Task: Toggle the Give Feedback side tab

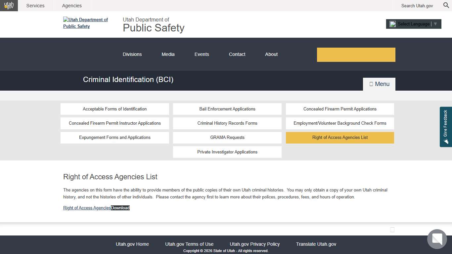Action: (446, 127)
